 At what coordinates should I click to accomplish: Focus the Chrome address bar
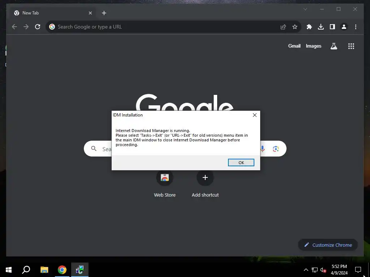pyautogui.click(x=173, y=27)
